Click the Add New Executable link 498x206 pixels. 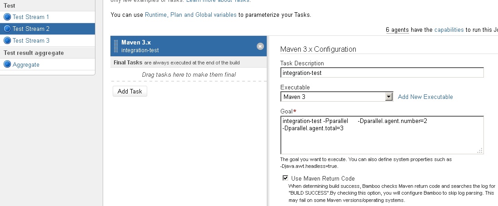tap(425, 97)
